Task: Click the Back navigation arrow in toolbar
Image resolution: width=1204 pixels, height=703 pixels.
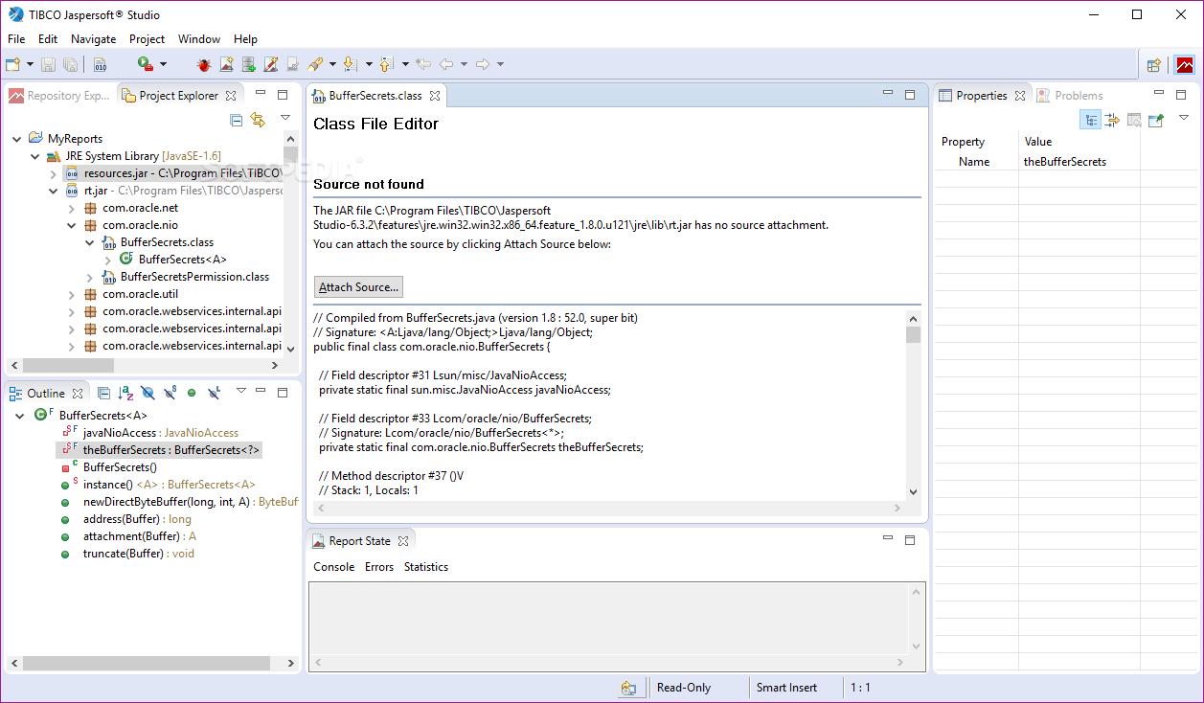Action: tap(446, 64)
